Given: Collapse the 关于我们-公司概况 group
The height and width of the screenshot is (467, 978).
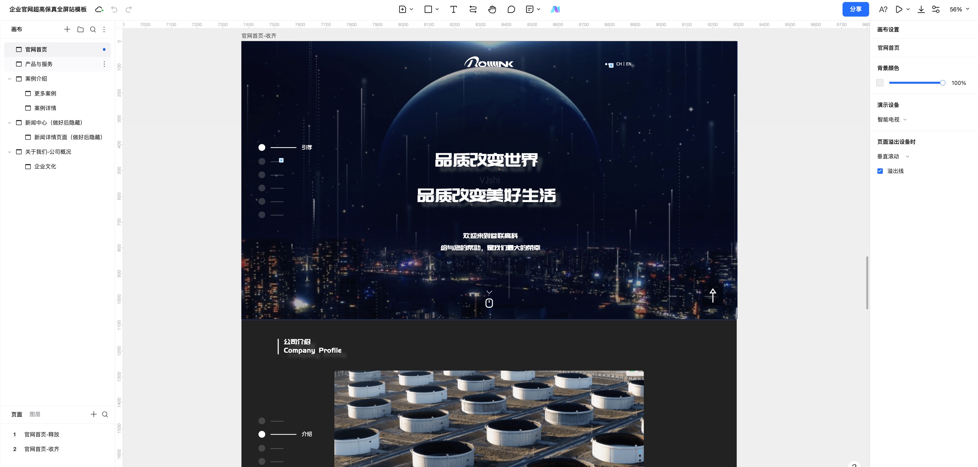Looking at the screenshot, I should click(x=9, y=152).
